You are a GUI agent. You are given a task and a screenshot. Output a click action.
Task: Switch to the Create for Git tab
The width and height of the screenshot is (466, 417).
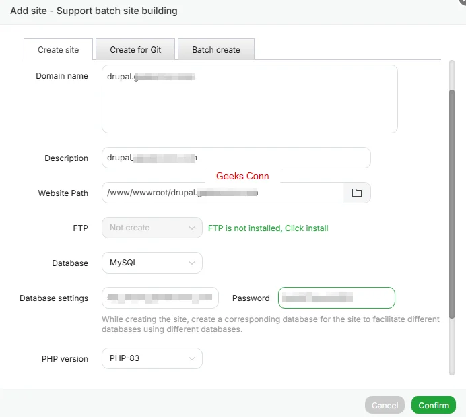pos(135,49)
